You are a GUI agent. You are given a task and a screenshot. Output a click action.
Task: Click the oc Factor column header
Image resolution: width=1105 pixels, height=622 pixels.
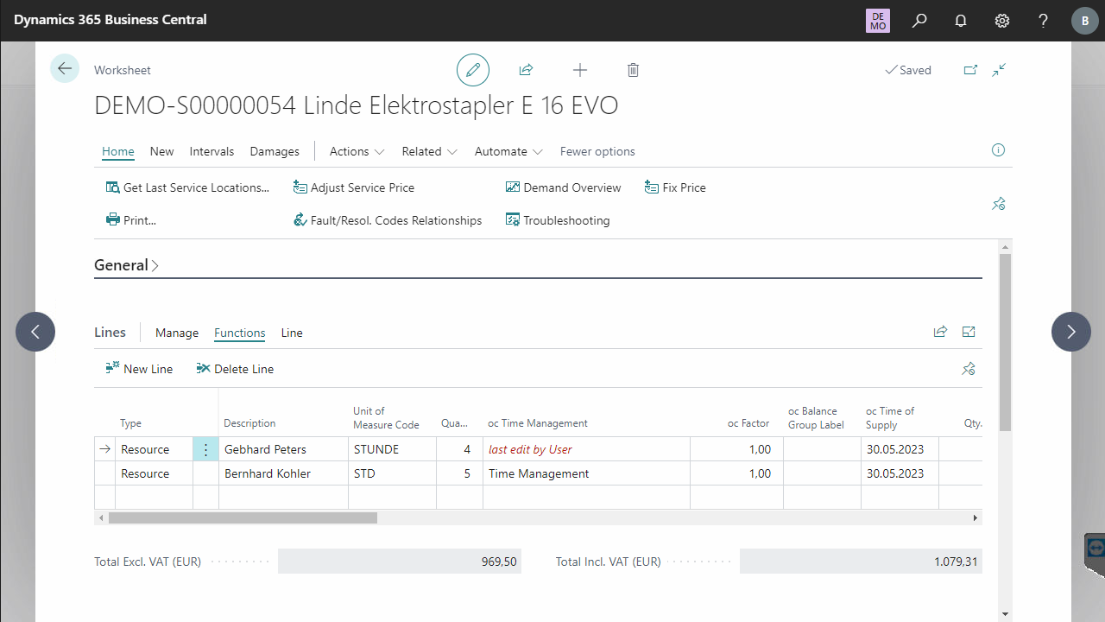[x=748, y=423]
